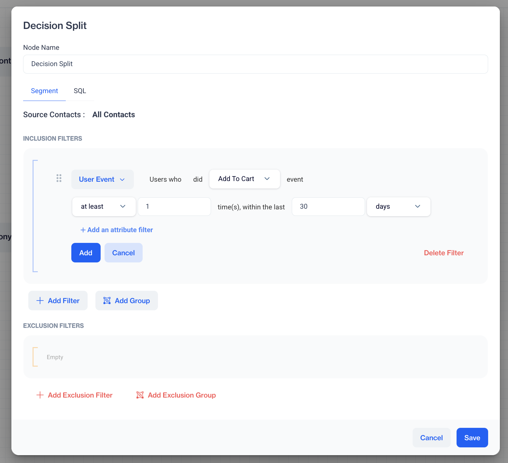
Task: Click the plus icon on Add Filter
Action: [40, 301]
